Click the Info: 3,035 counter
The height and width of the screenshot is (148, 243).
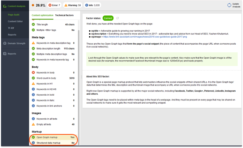tap(93, 5)
